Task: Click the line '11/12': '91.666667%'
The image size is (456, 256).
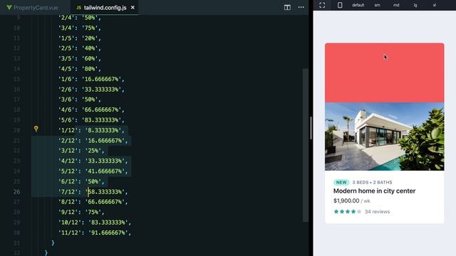Action: [95, 233]
